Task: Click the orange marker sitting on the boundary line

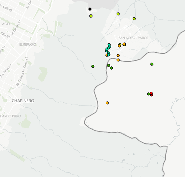Action: pyautogui.click(x=118, y=60)
